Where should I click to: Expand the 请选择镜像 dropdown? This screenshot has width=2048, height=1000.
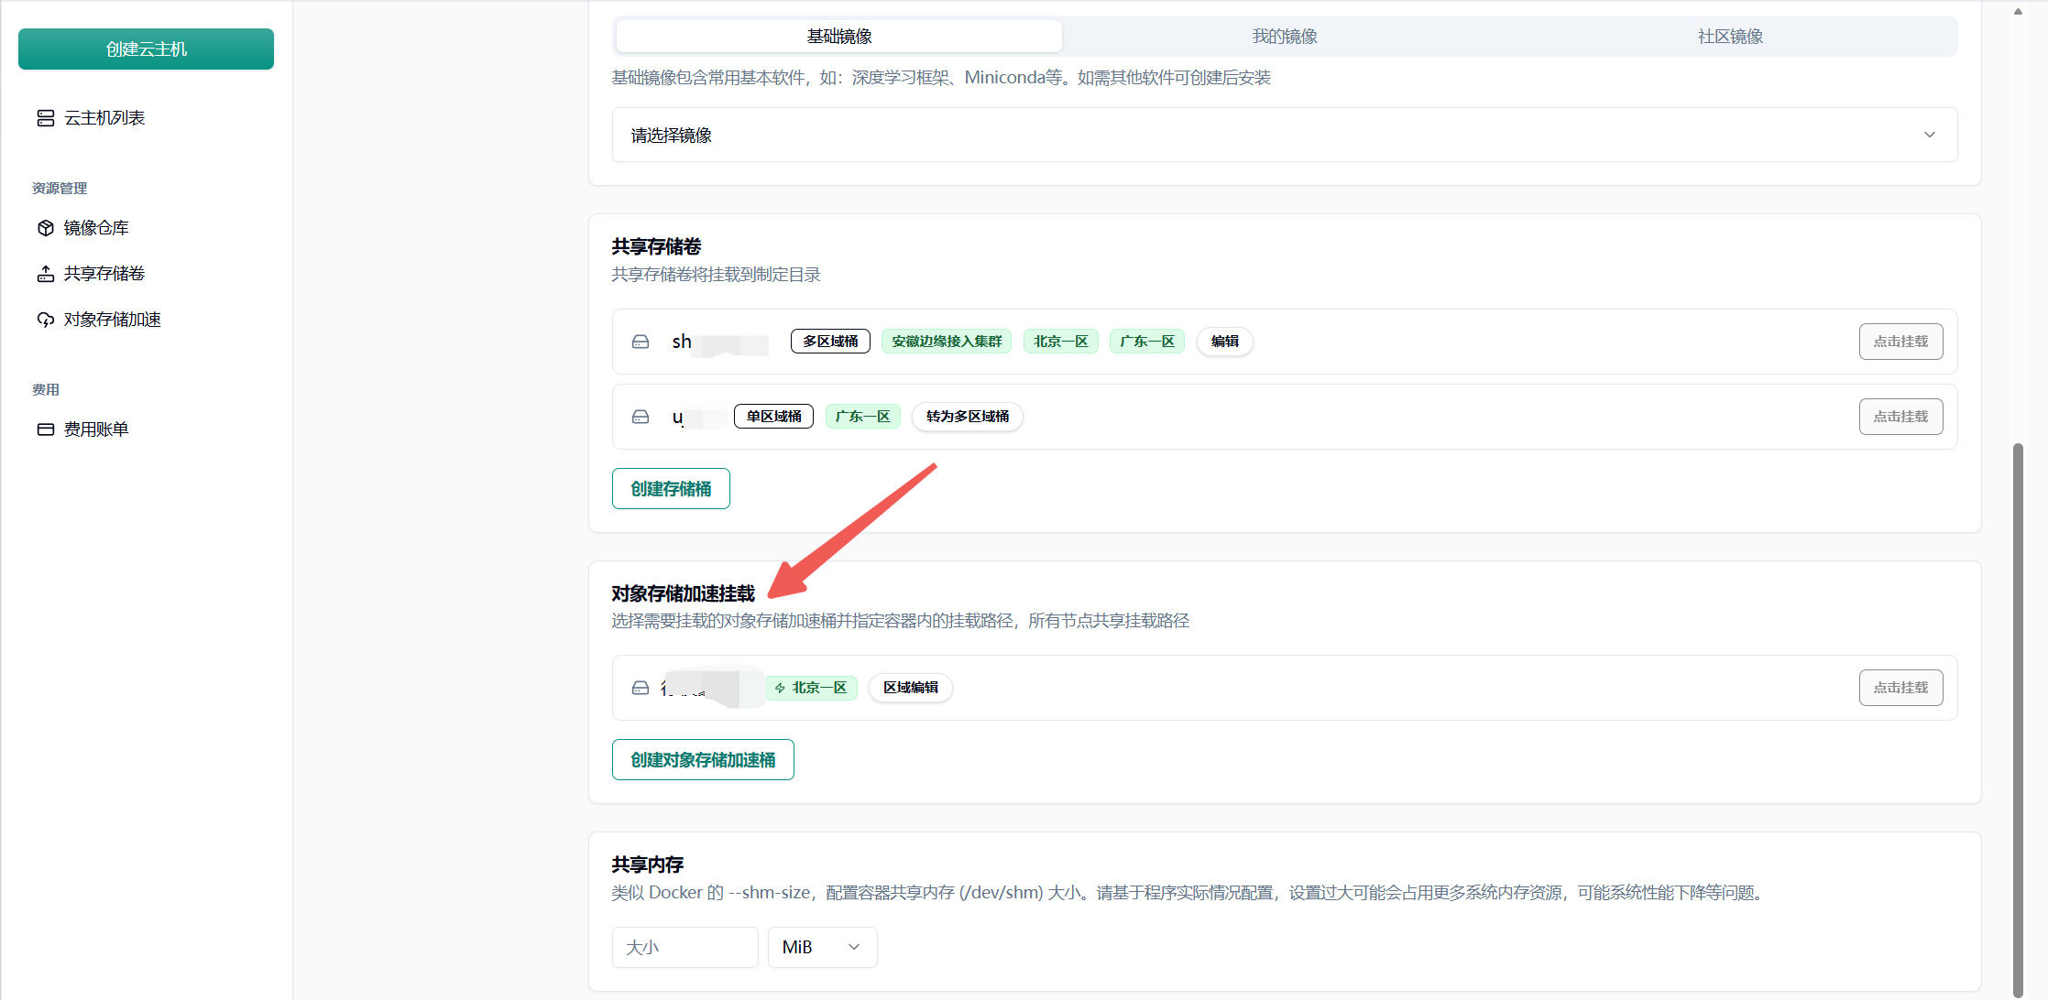click(1283, 135)
